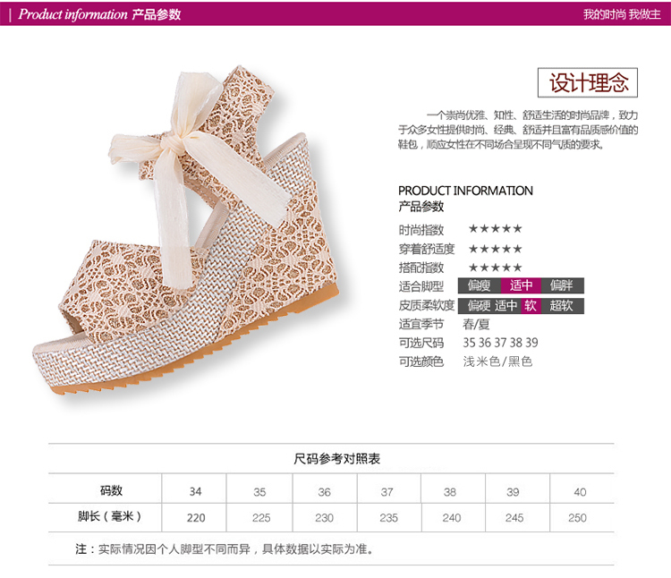
Task: Choose 超软 leather softness option
Action: pos(562,306)
